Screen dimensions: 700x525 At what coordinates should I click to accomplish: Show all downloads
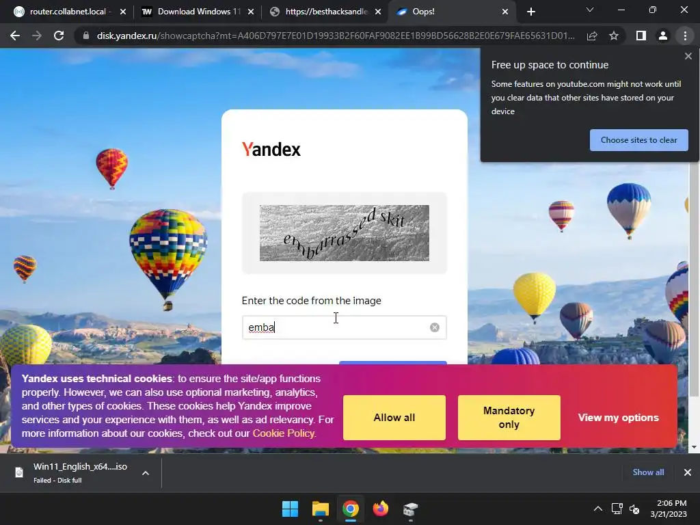pos(648,472)
